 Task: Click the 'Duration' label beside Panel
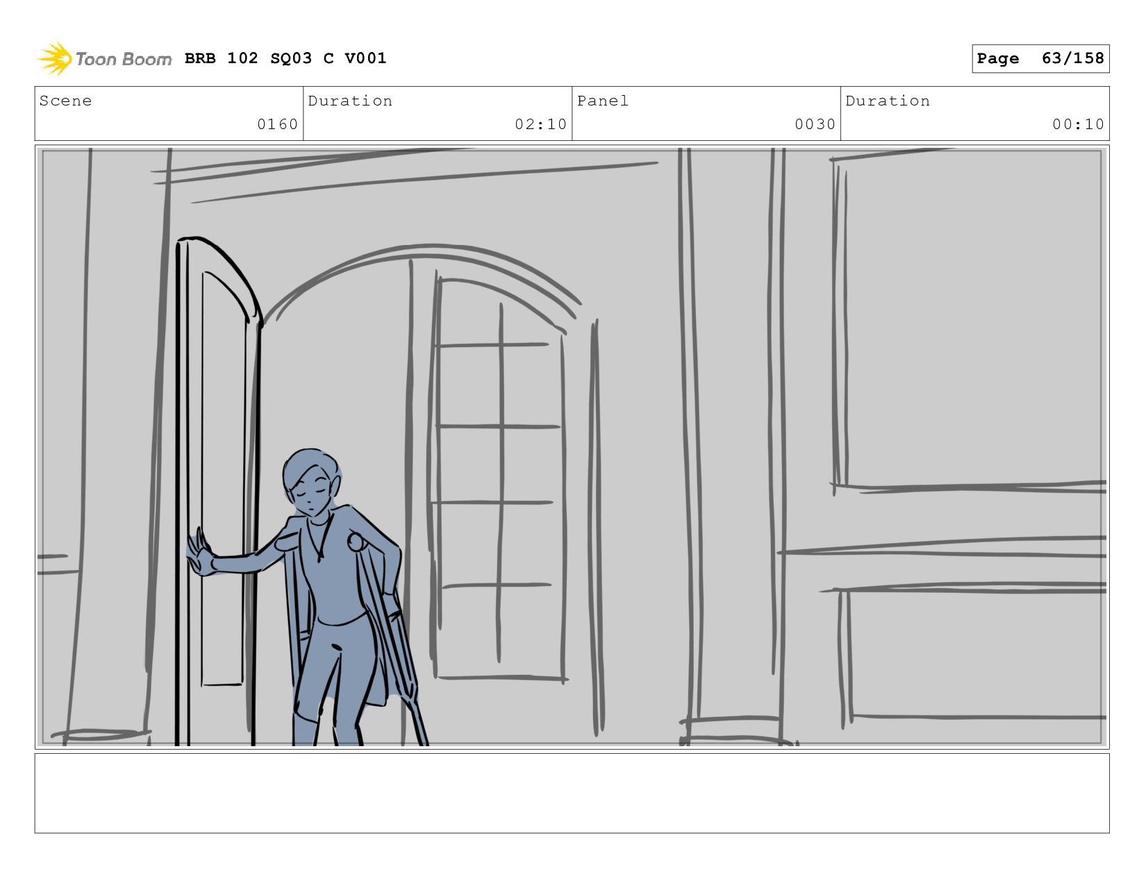(888, 101)
